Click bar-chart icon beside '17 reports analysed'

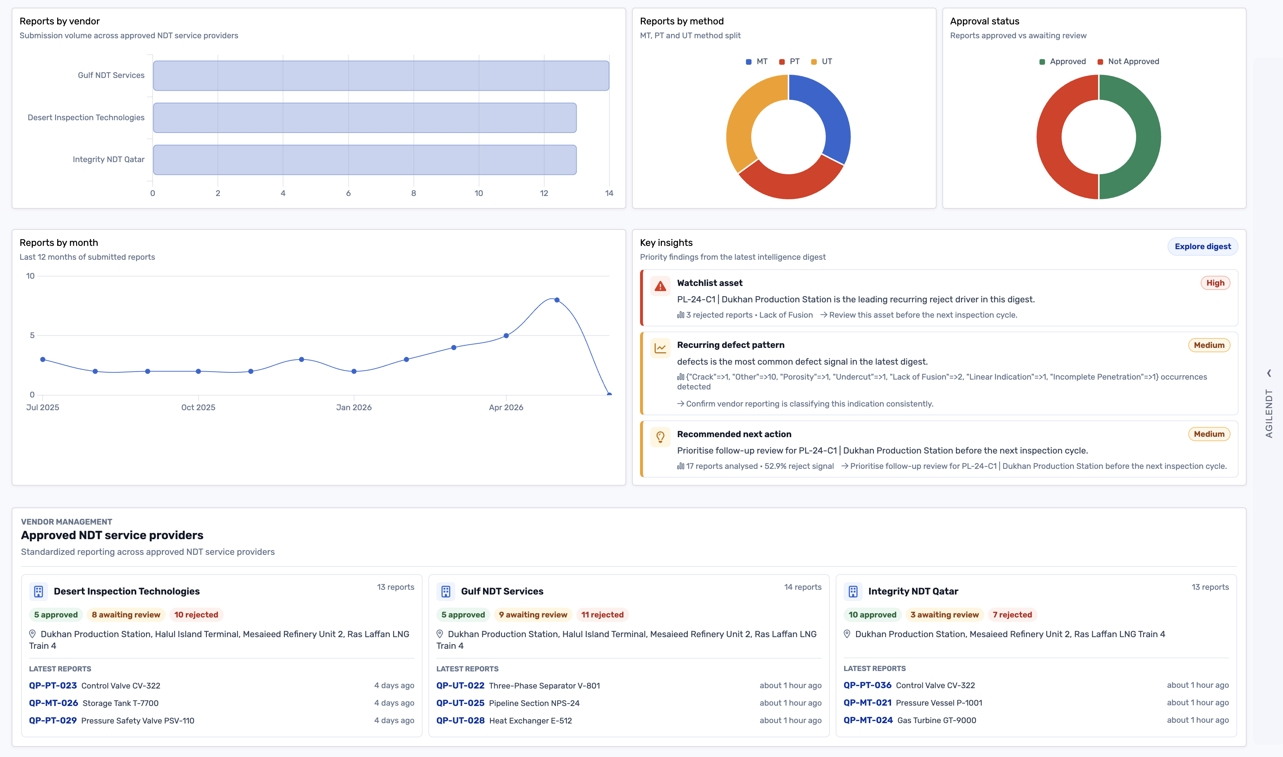(681, 466)
